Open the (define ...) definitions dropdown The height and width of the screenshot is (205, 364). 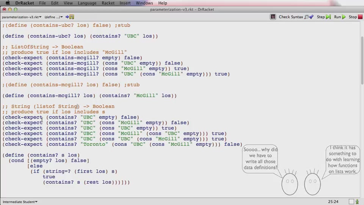(53, 17)
